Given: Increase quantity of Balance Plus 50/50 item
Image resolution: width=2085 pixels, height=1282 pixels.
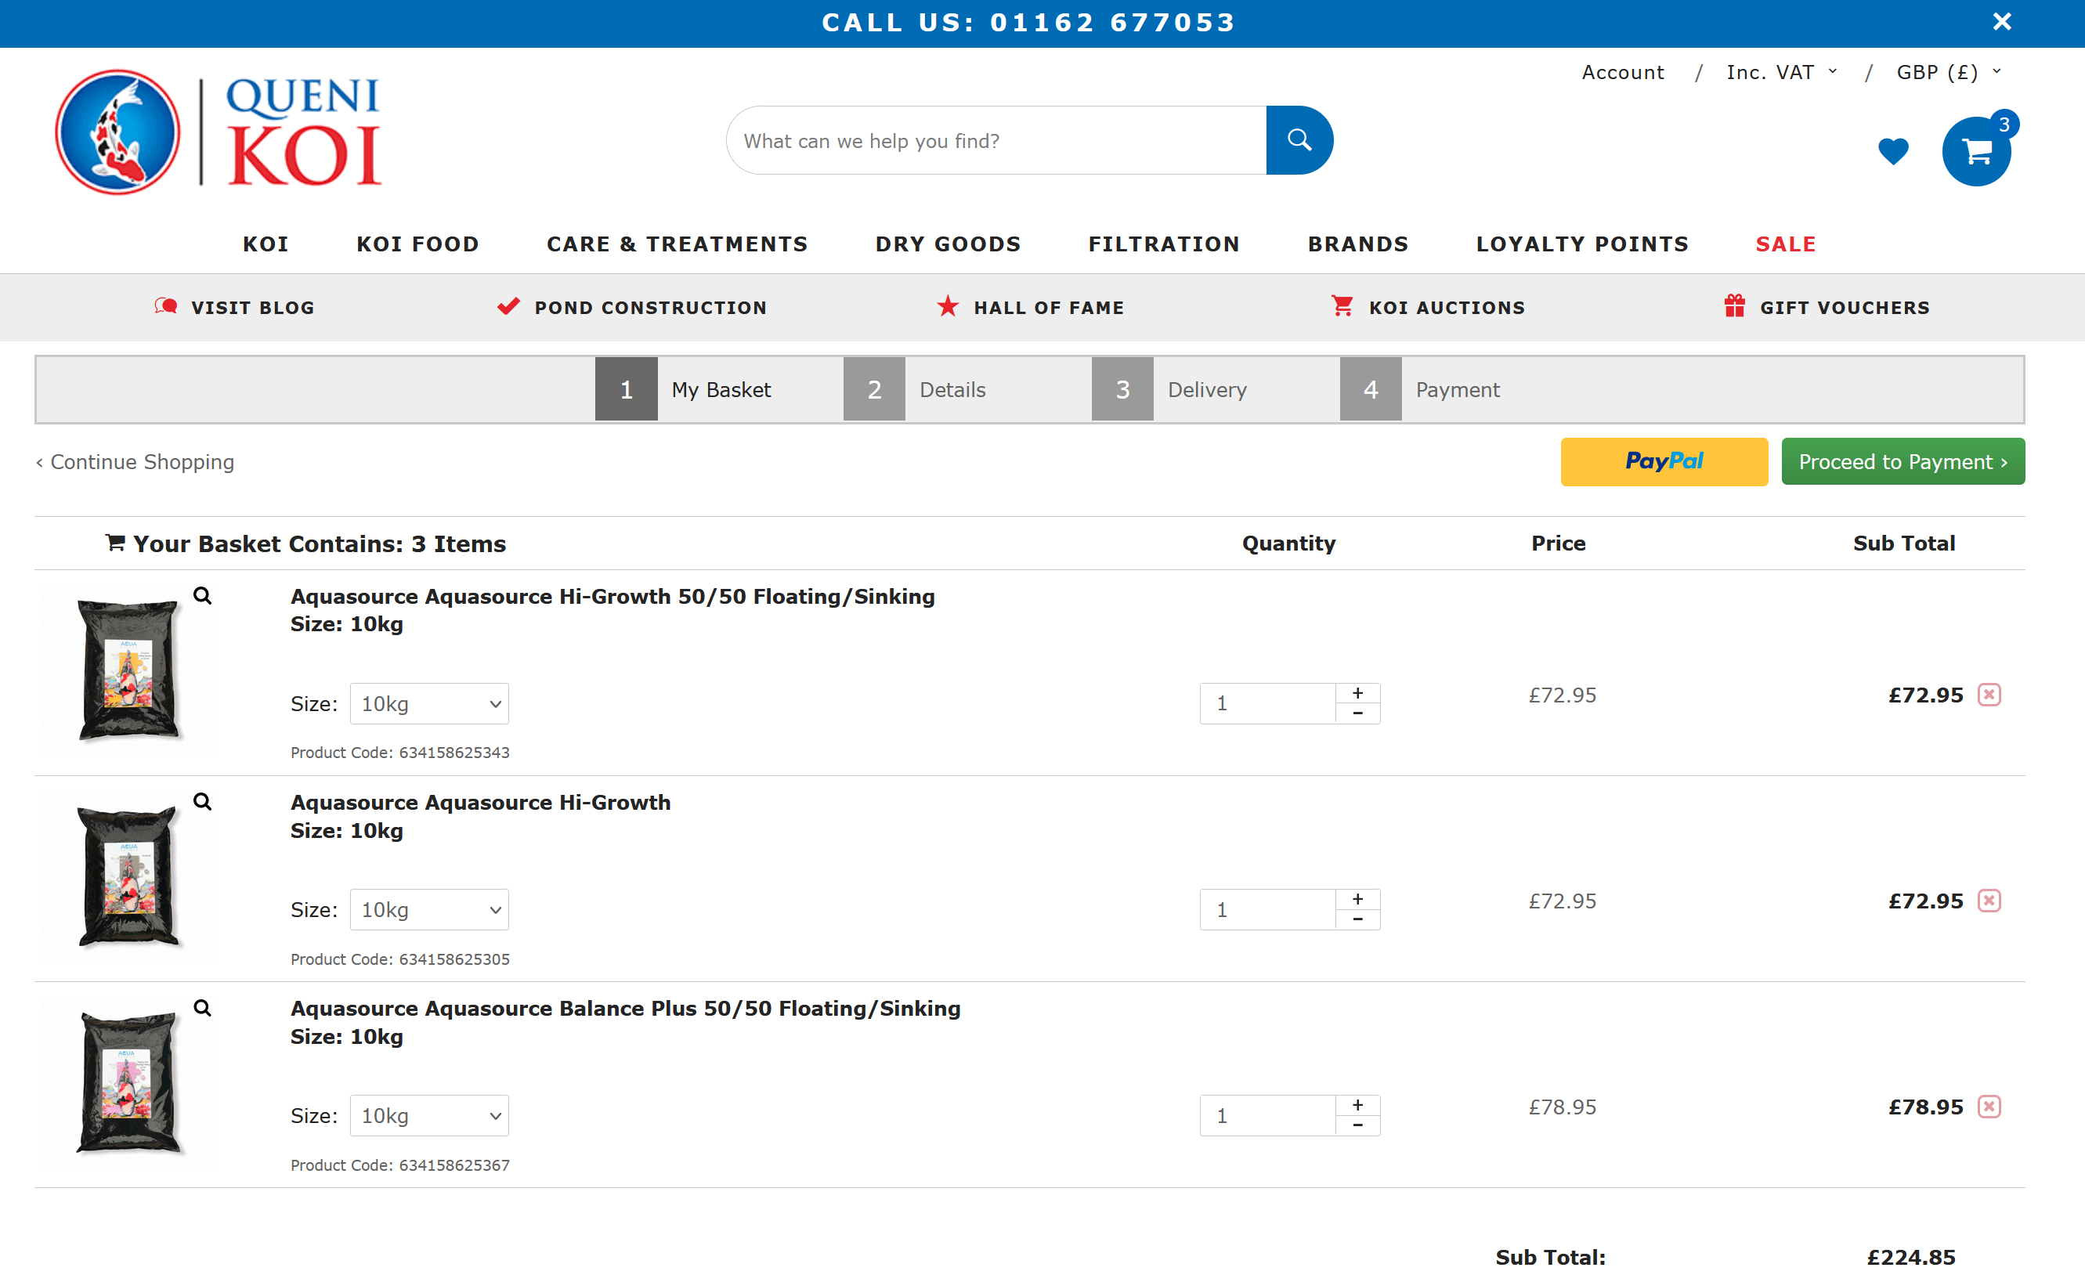Looking at the screenshot, I should pos(1357,1105).
